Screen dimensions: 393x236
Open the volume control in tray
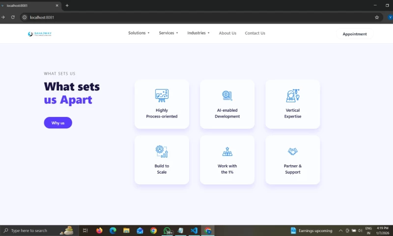tap(360, 231)
